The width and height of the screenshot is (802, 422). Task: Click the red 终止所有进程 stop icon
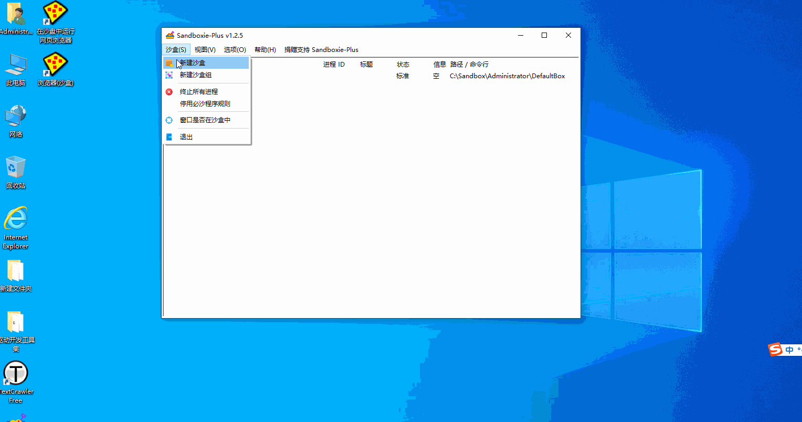pos(169,92)
